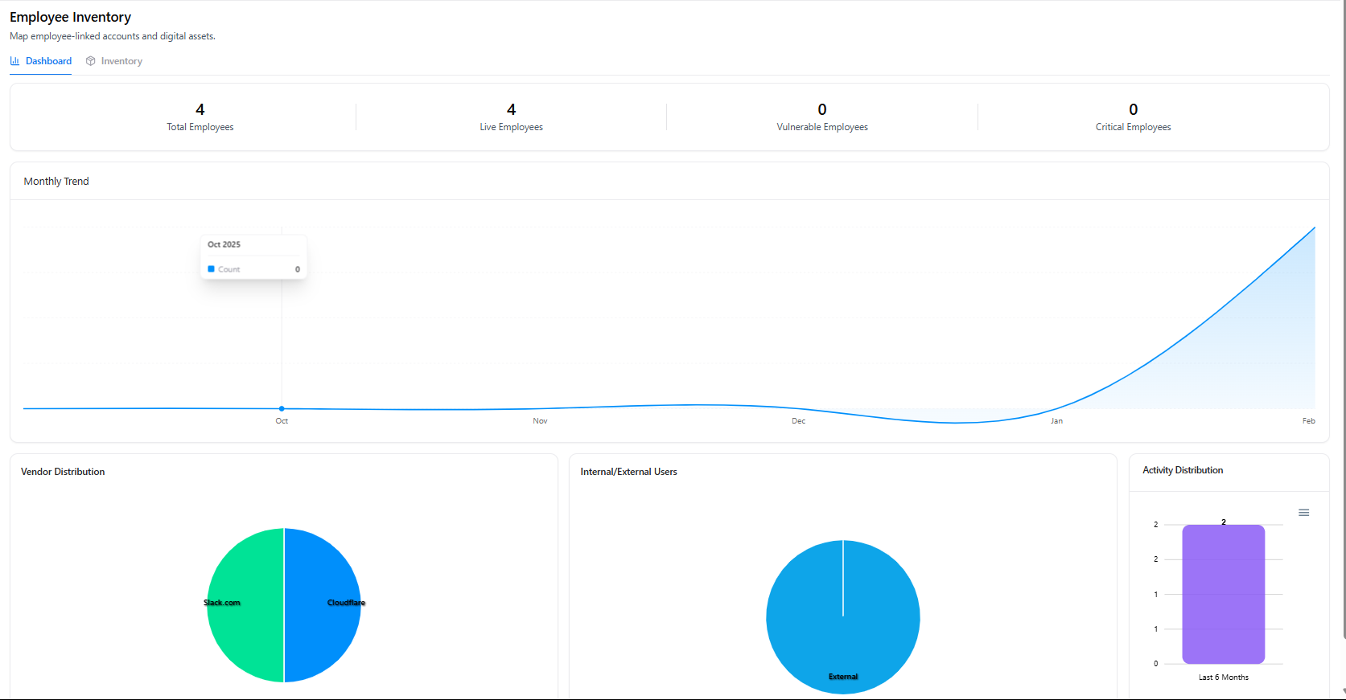Select the Dashboard tab
1346x700 pixels.
click(x=48, y=61)
